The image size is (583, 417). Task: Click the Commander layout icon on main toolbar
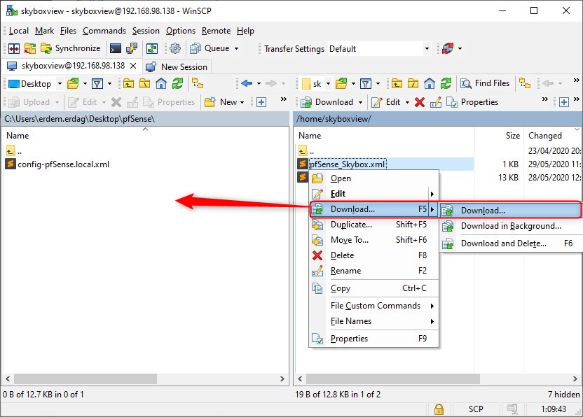click(14, 48)
